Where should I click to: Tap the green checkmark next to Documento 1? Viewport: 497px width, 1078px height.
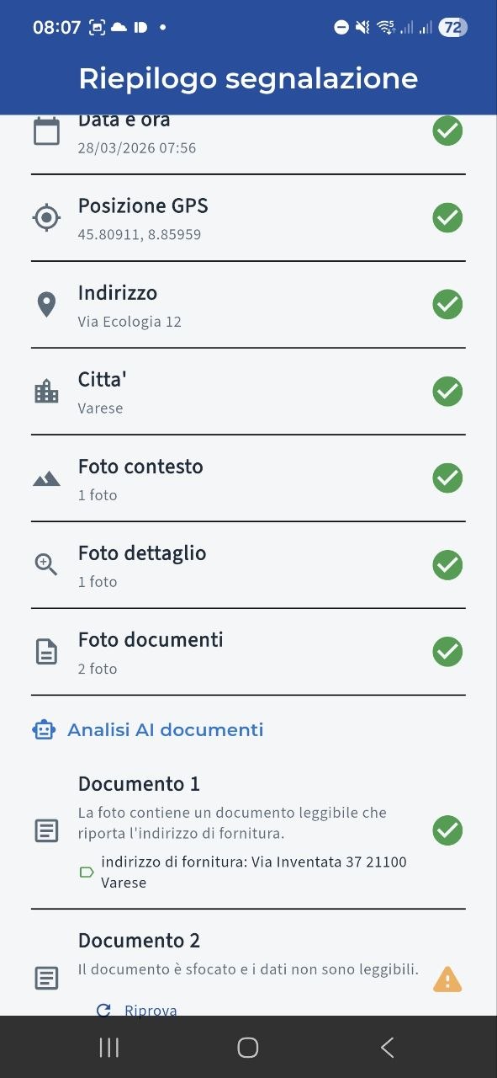pos(447,830)
